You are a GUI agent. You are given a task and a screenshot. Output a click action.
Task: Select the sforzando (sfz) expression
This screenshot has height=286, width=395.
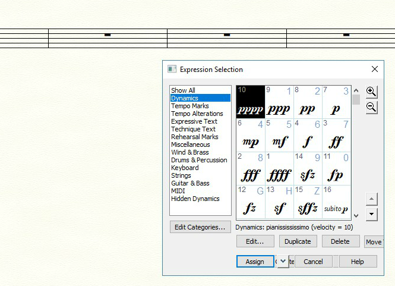coord(308,168)
